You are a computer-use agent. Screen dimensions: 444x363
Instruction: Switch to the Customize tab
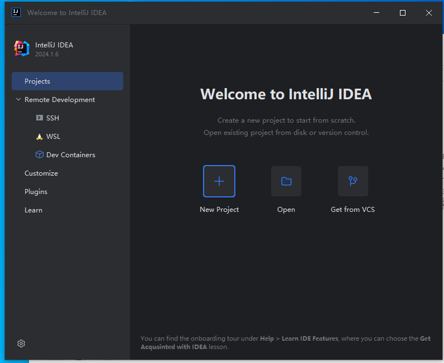[41, 173]
